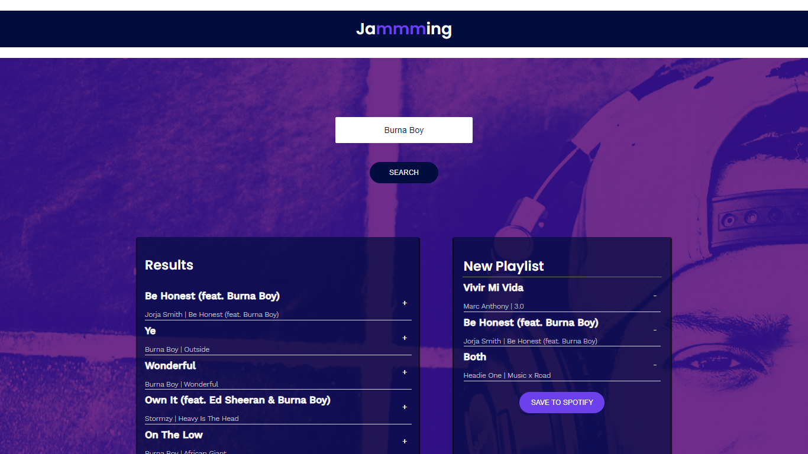Click the SEARCH button

coord(404,173)
